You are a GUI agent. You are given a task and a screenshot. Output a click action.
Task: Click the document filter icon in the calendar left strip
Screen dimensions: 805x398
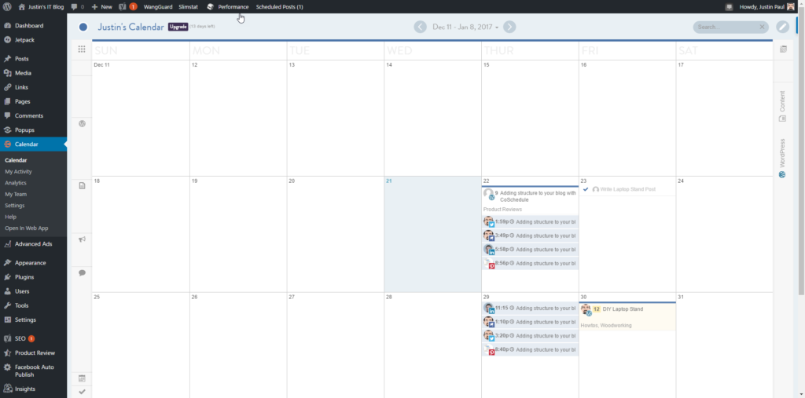[82, 186]
